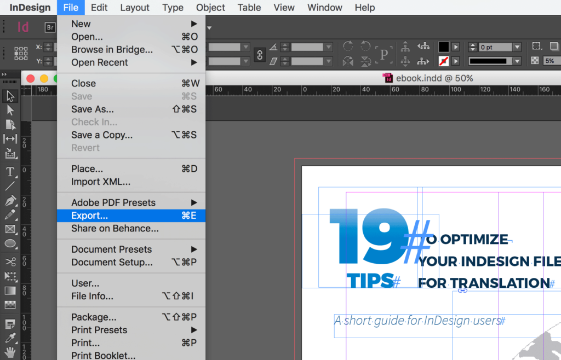The image size is (561, 360).
Task: Enable the Gap tool
Action: (10, 138)
